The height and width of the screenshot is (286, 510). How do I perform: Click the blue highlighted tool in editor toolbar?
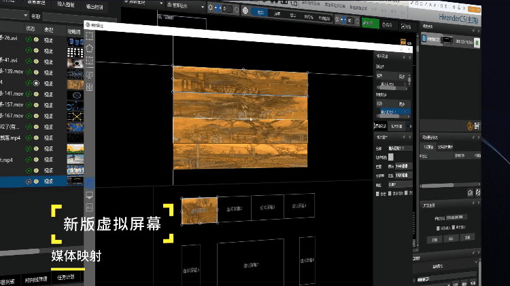[90, 184]
